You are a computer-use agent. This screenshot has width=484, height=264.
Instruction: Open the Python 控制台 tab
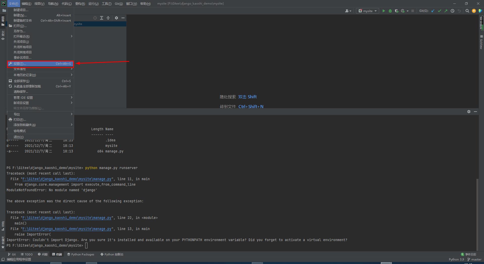tap(112, 254)
